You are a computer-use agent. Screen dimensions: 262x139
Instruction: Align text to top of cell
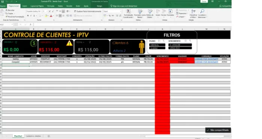click(57, 11)
